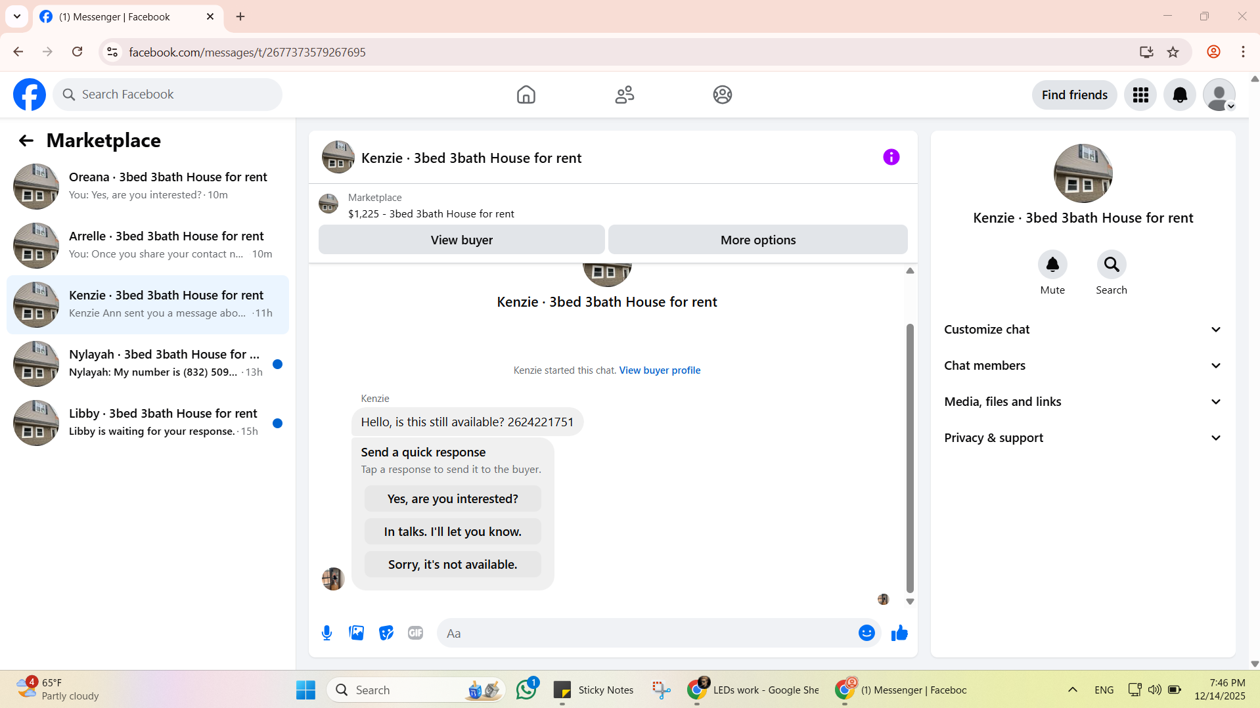This screenshot has height=708, width=1260.
Task: Expand Privacy & support section
Action: point(1083,438)
